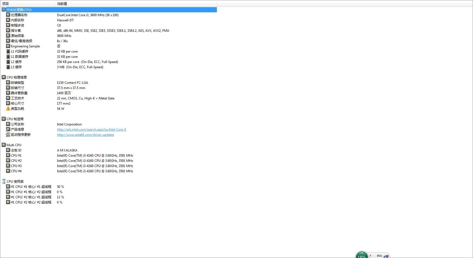Click the green 18% memory ball widget

point(362,255)
